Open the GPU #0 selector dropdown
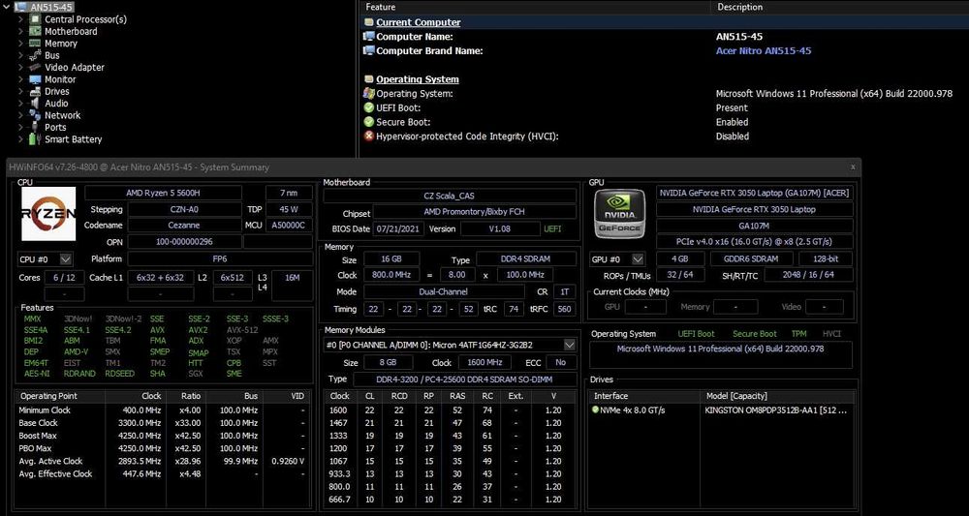969x516 pixels. point(638,259)
